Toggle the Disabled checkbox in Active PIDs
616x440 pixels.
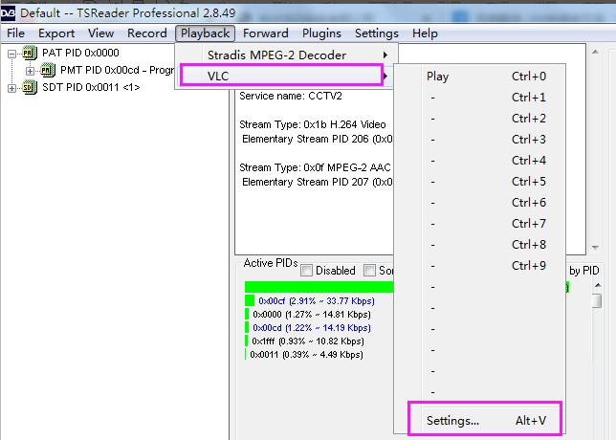[307, 271]
